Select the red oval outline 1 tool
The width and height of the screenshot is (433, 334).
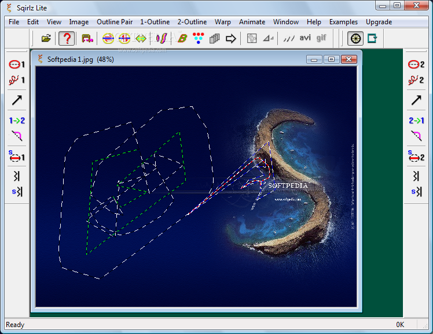[x=17, y=65]
